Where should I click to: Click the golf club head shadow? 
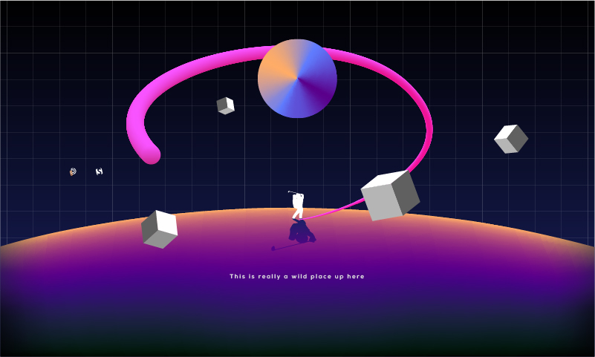point(274,248)
